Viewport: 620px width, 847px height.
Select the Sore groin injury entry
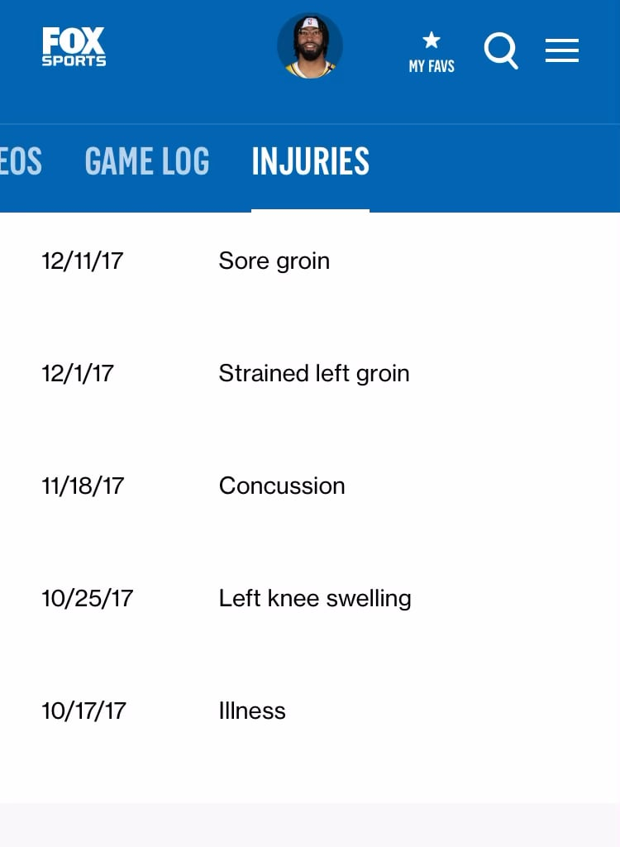pyautogui.click(x=274, y=261)
